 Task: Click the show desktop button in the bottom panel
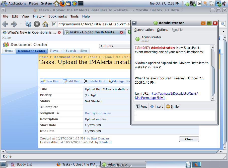pyautogui.click(x=3, y=164)
